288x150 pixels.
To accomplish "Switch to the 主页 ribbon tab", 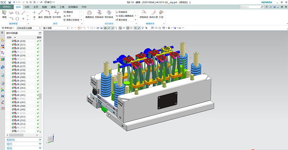I will coord(36,7).
